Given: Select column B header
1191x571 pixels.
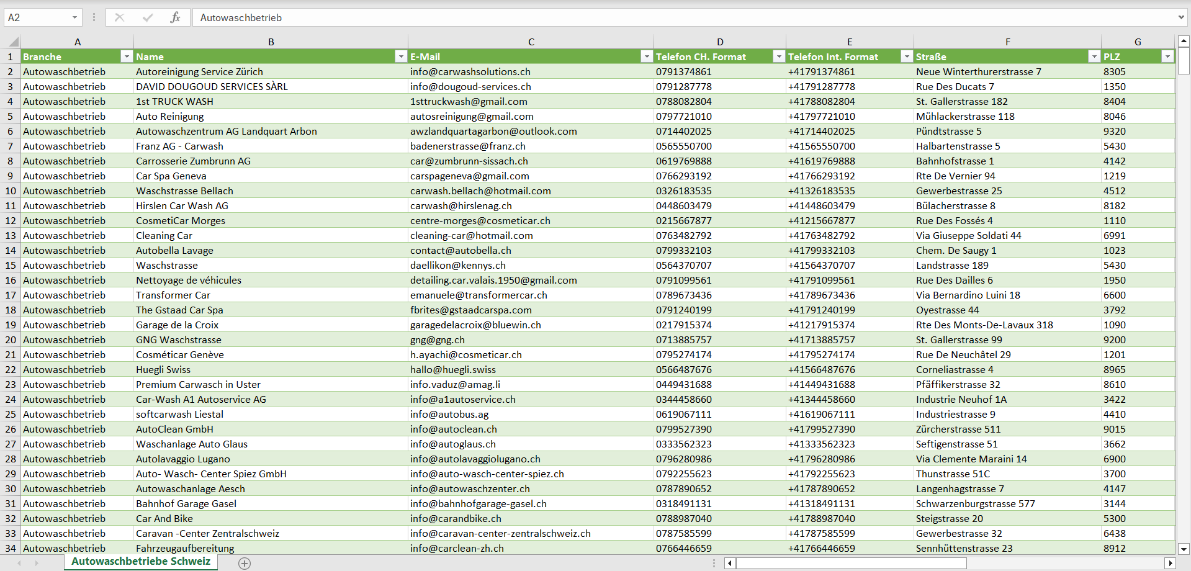Looking at the screenshot, I should coord(271,42).
